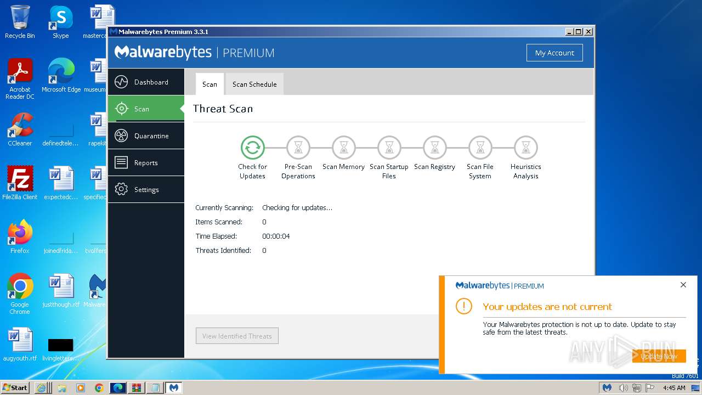
Task: Open CCleaner desktop shortcut
Action: [20, 129]
